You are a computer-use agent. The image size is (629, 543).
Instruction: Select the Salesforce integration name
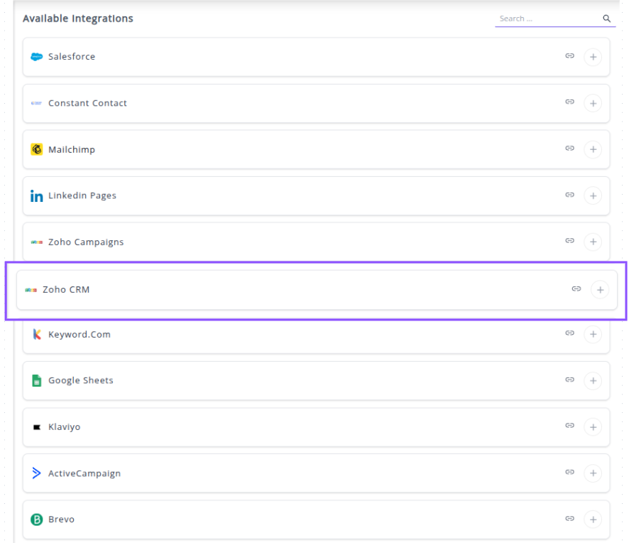[x=72, y=57]
